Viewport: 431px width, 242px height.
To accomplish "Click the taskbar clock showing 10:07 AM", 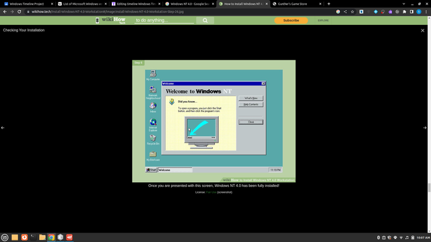I will tap(423, 237).
